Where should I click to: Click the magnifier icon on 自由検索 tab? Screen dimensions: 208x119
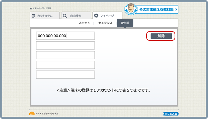(65, 16)
